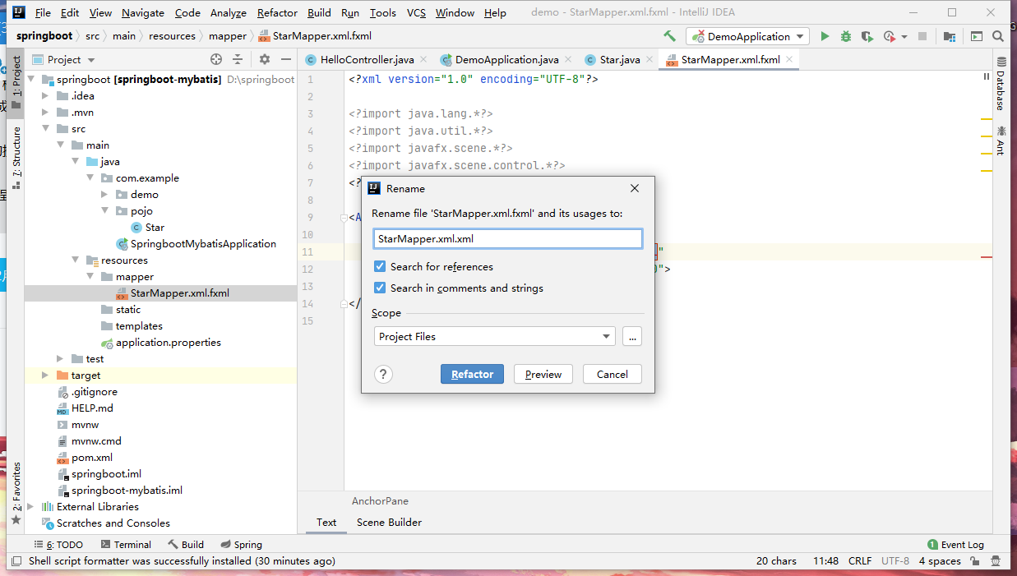This screenshot has height=576, width=1017.
Task: Select pom.xml in project tree
Action: click(x=91, y=457)
